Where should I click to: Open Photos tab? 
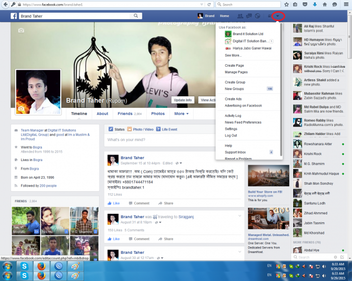[x=158, y=113]
